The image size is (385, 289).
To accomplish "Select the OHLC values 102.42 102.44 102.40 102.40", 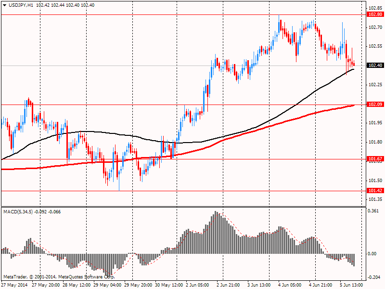I will pos(65,5).
